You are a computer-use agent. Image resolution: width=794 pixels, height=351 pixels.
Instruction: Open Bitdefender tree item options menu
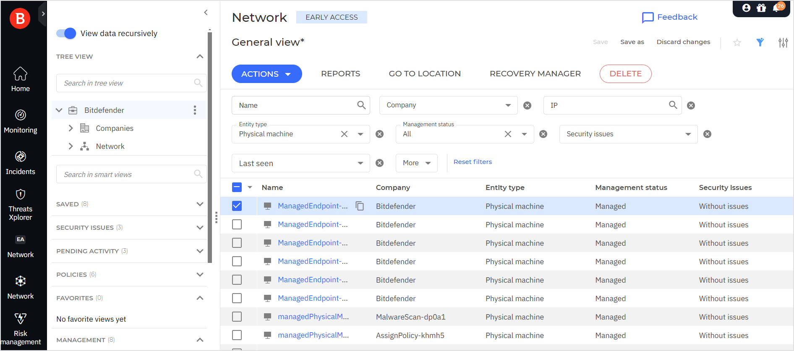[195, 110]
